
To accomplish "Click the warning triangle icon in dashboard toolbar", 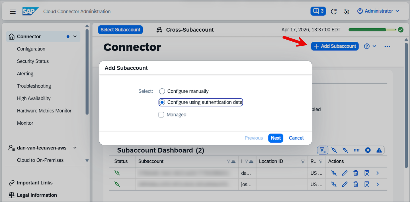I will pyautogui.click(x=379, y=150).
